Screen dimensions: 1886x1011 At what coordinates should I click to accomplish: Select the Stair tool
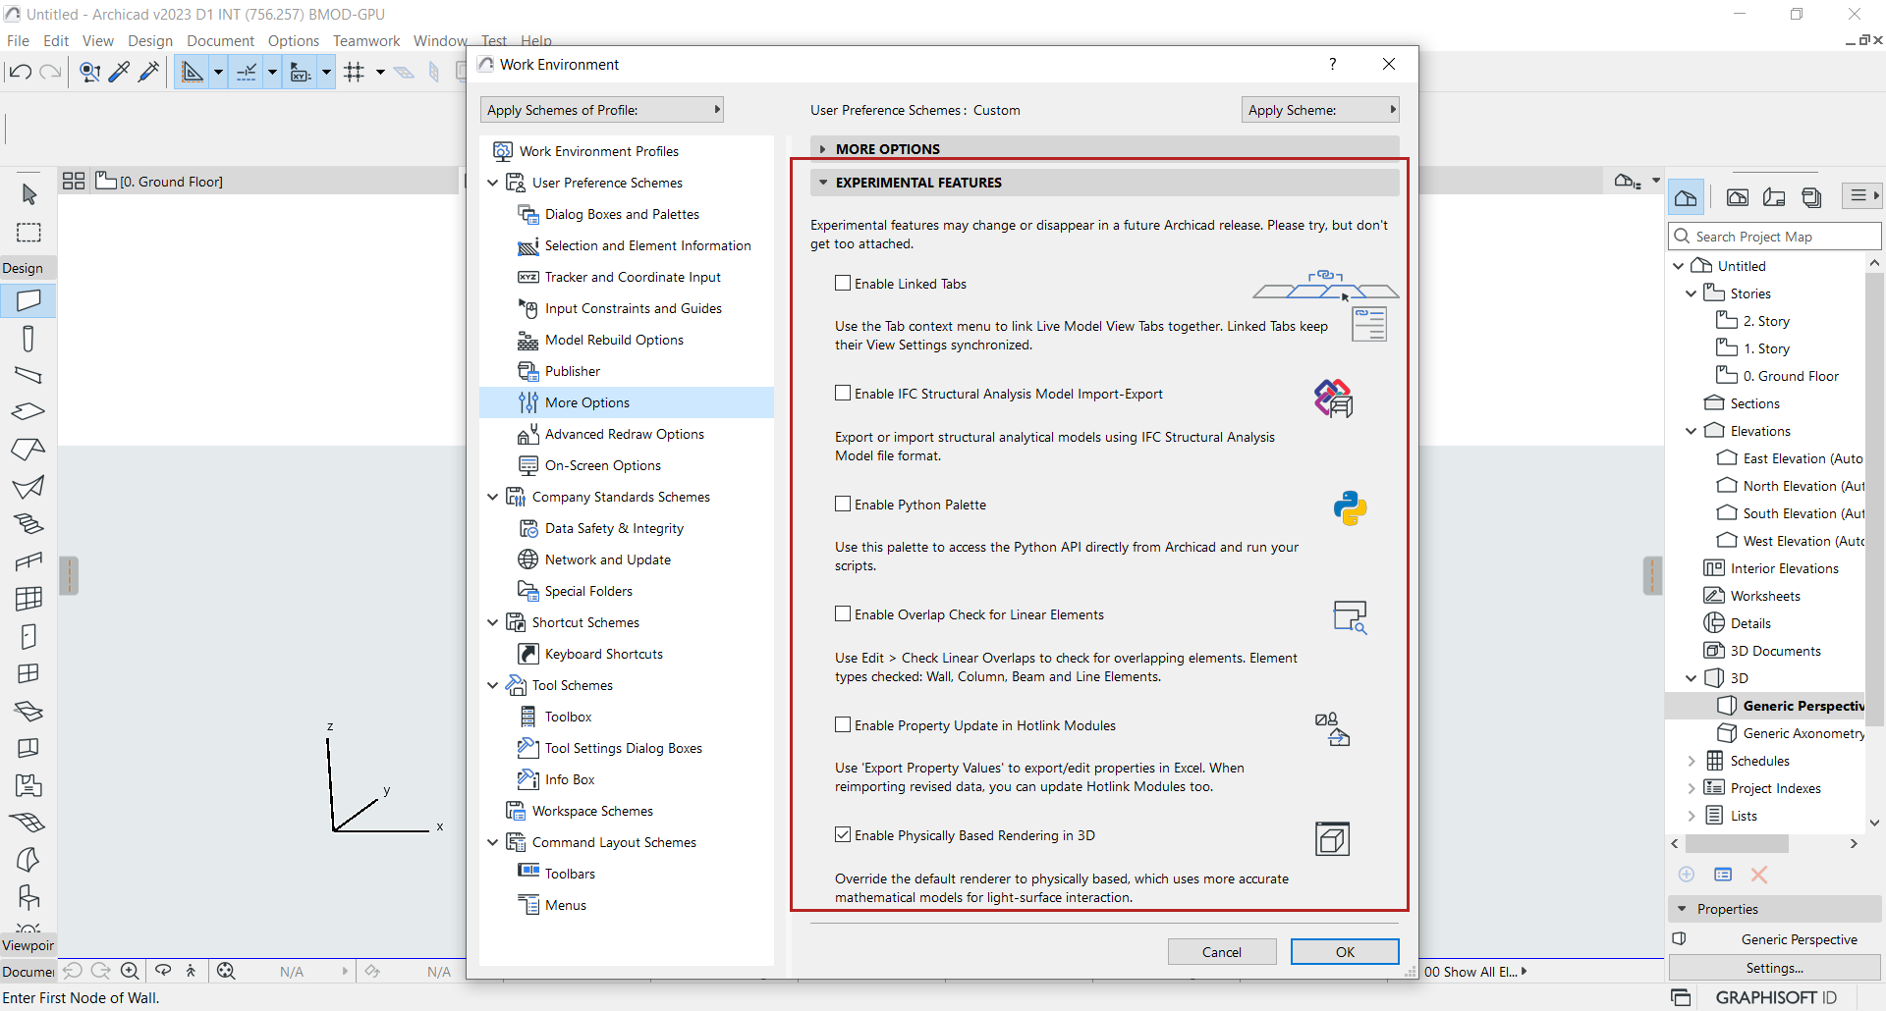pos(28,523)
